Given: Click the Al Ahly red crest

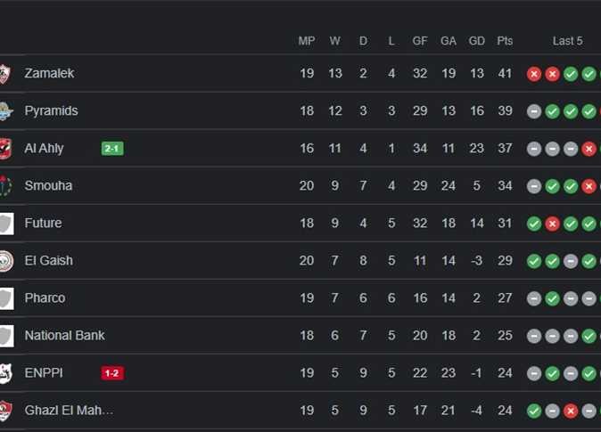Looking at the screenshot, I should coord(5,149).
